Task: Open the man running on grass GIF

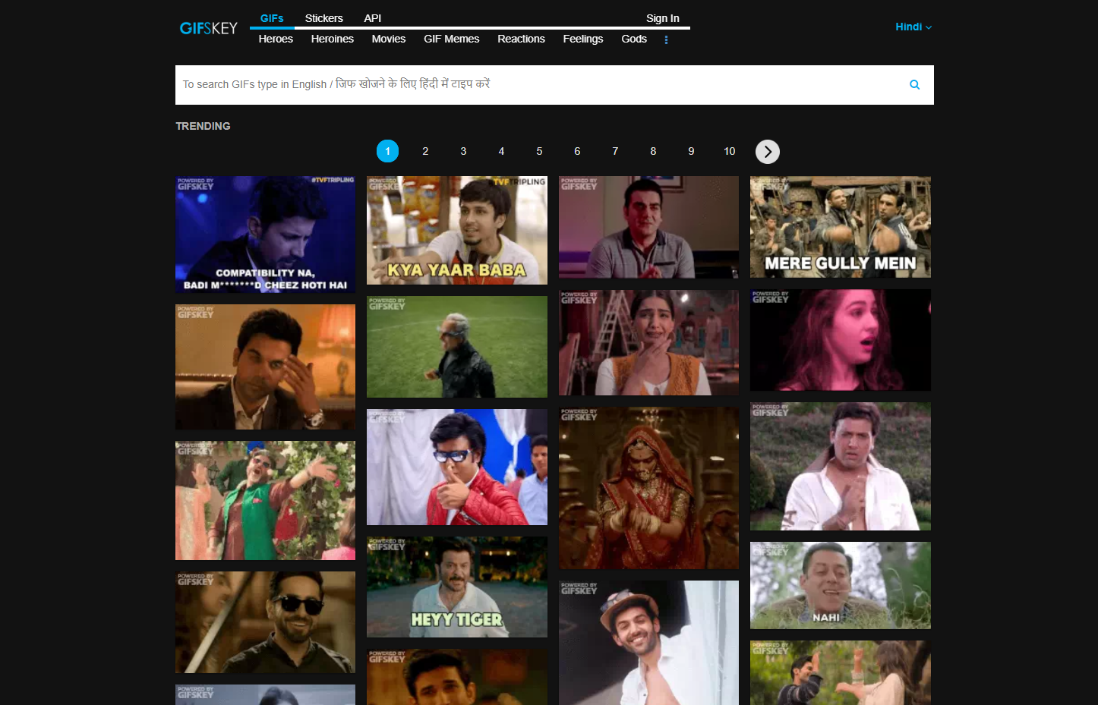Action: click(x=457, y=347)
